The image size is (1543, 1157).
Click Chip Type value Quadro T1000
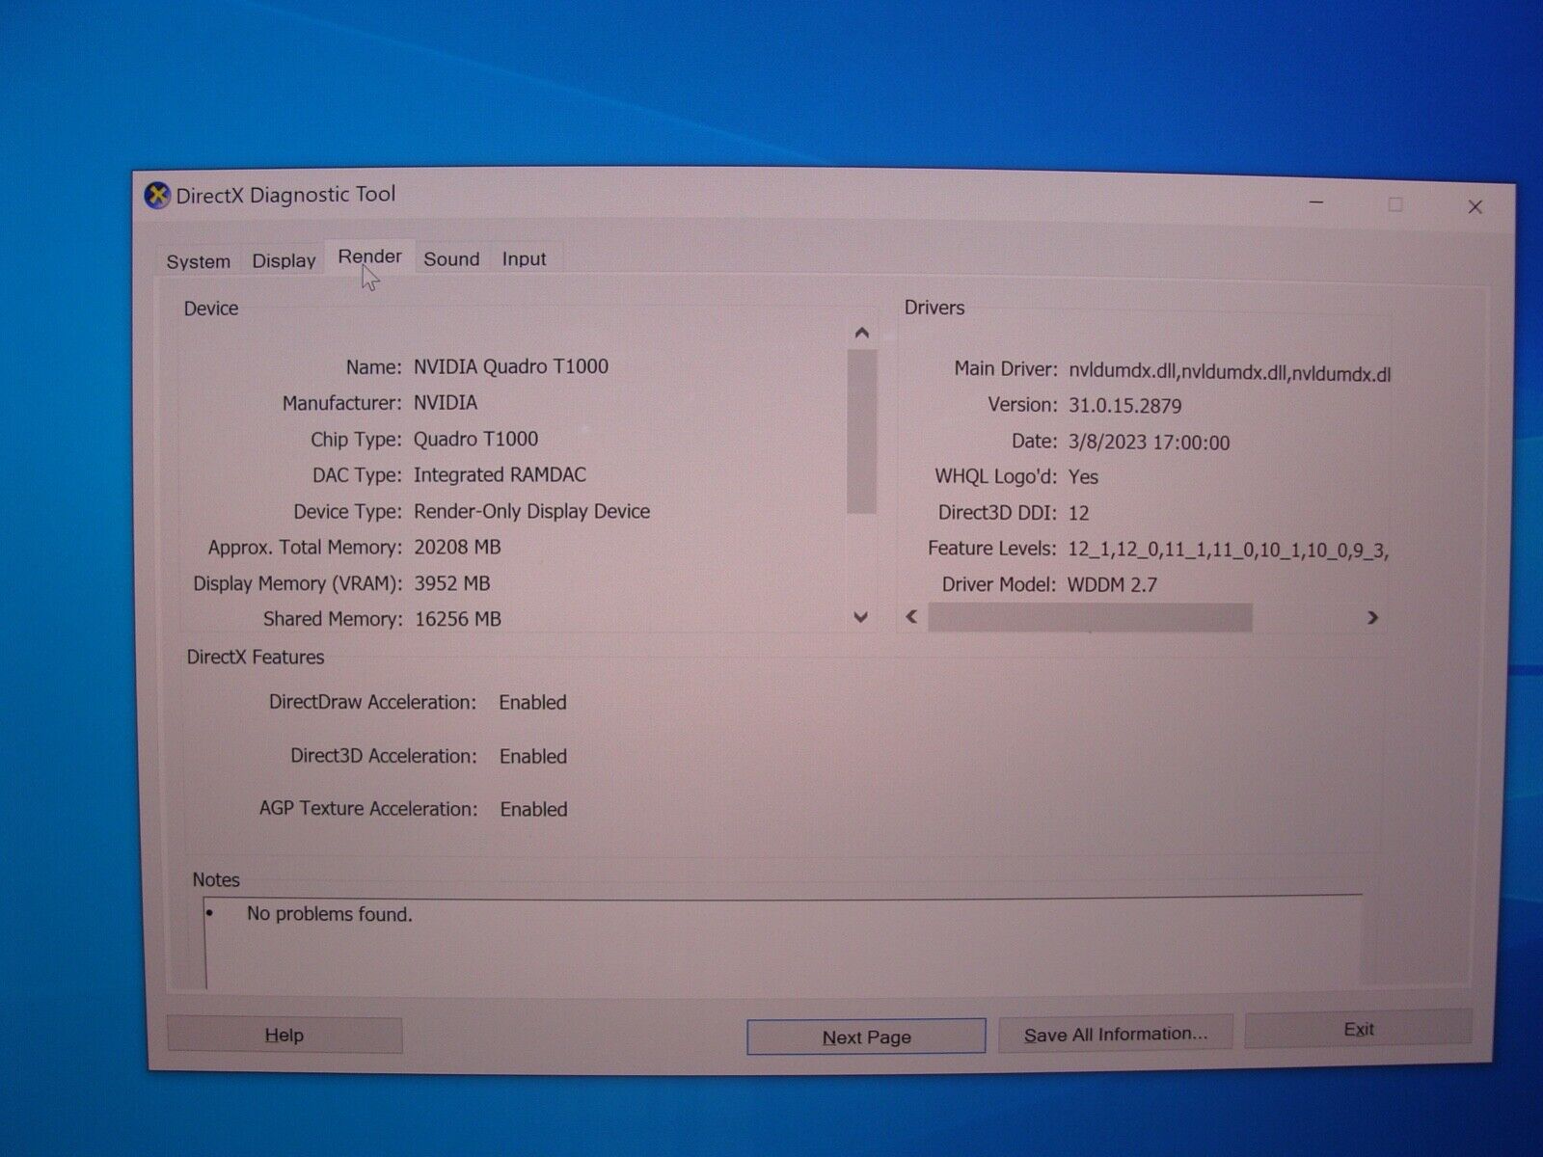(475, 439)
